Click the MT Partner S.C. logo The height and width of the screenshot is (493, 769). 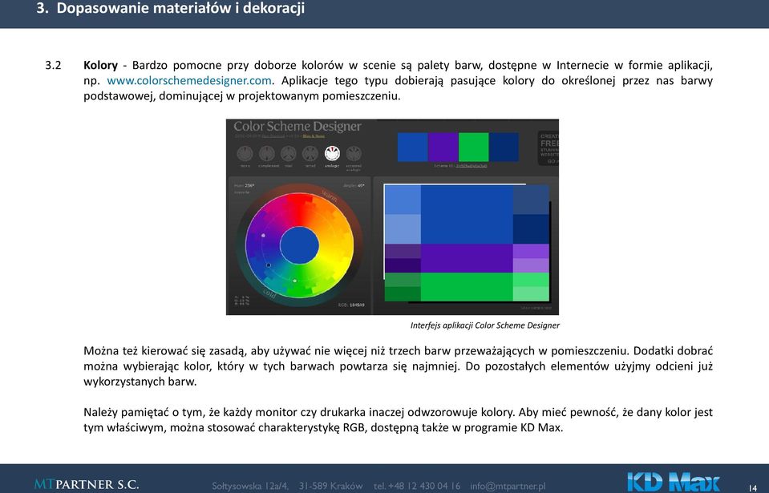[87, 485]
